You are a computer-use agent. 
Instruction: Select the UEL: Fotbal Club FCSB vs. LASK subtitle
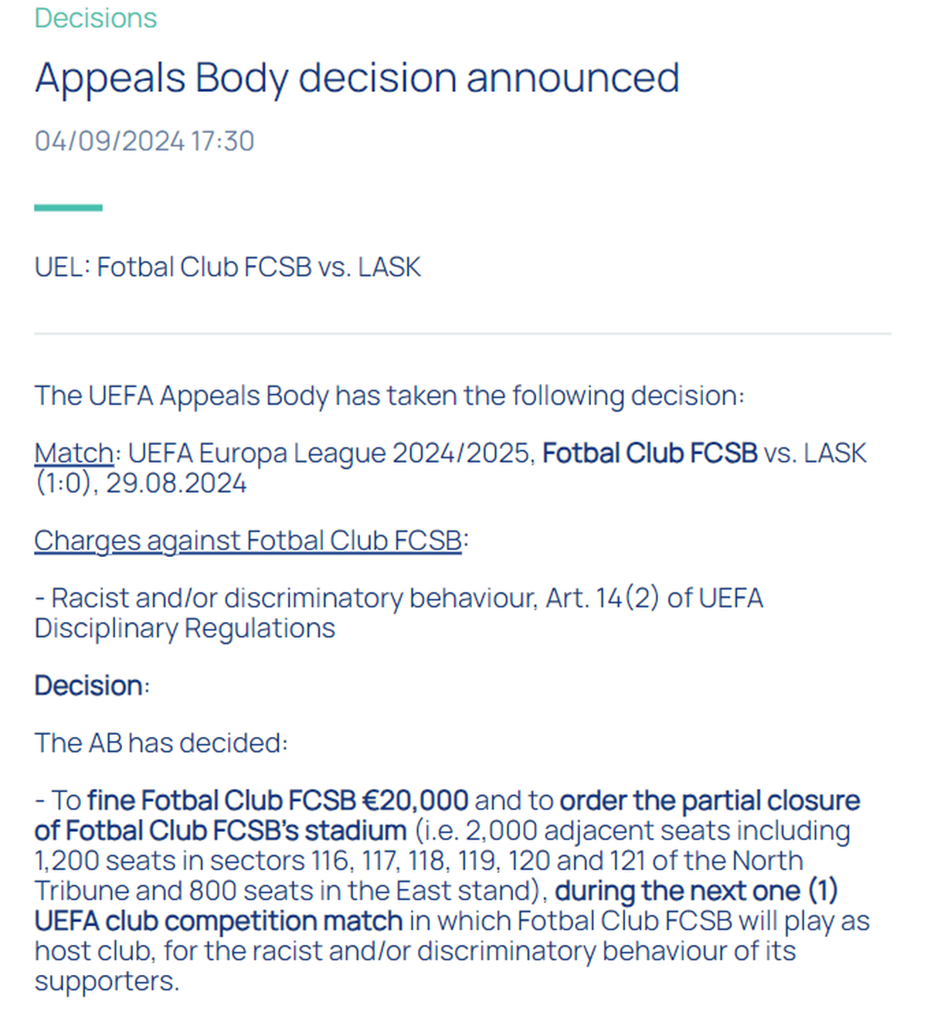tap(228, 267)
